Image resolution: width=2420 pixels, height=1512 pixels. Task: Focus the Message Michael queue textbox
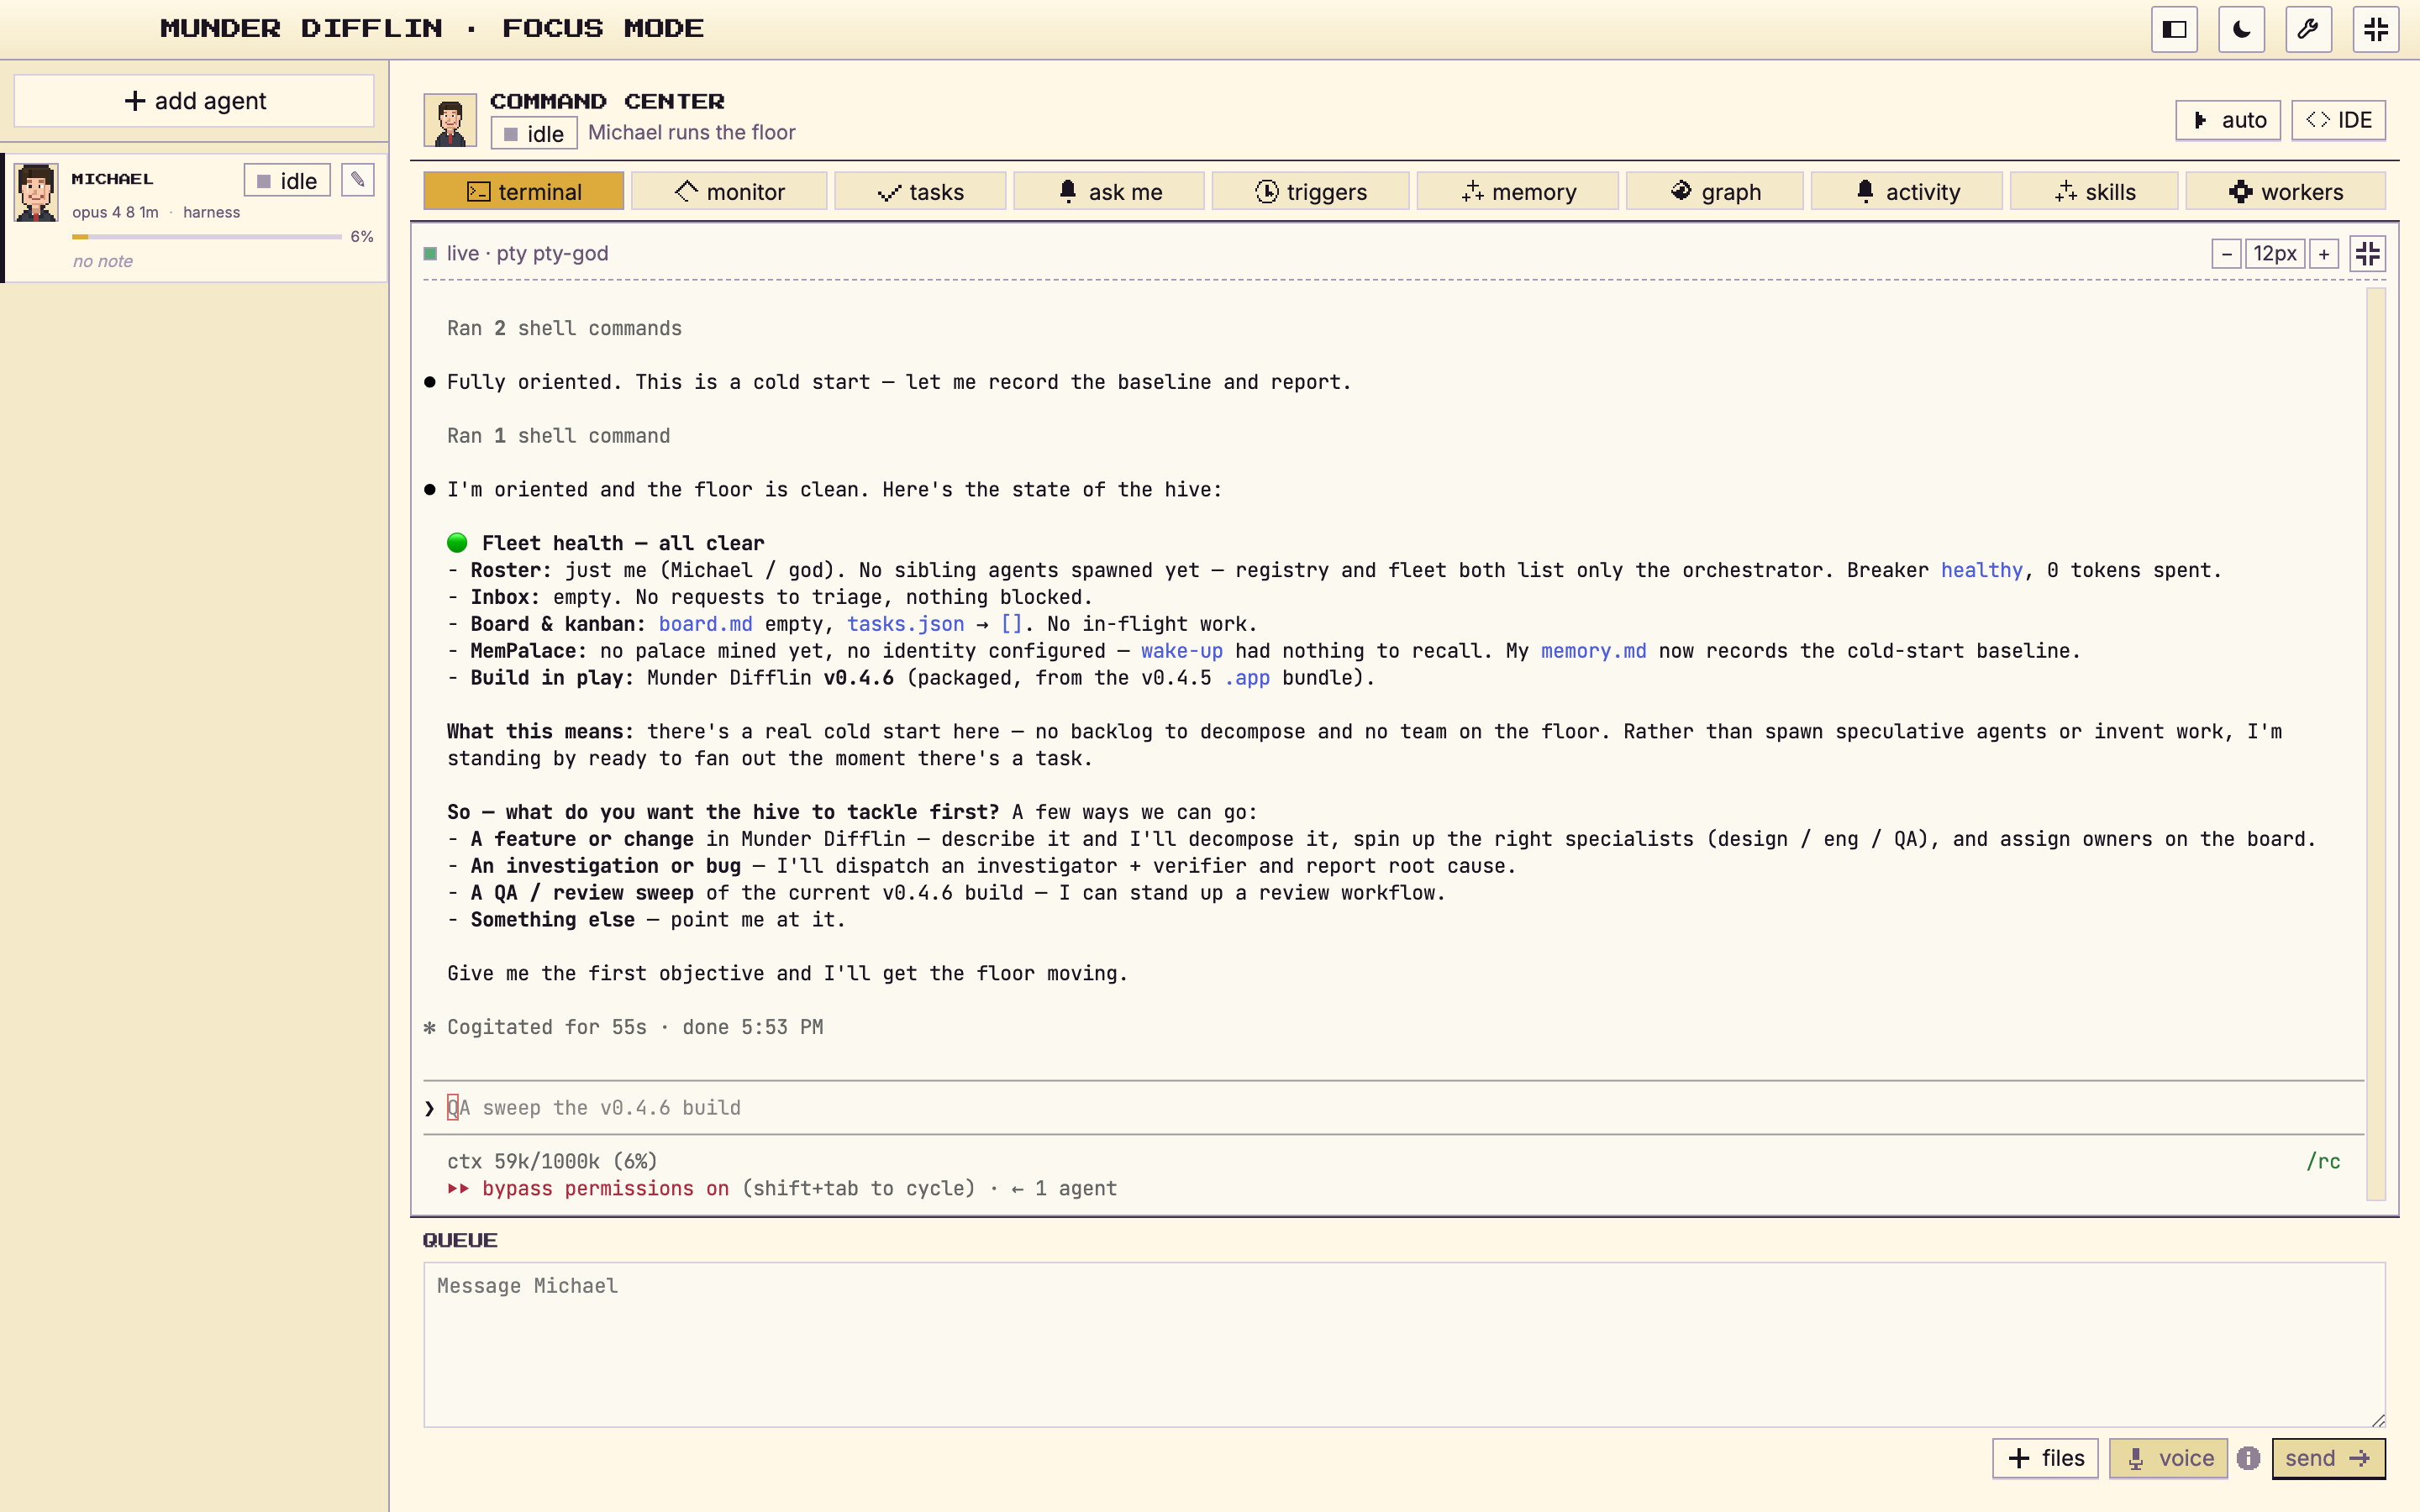tap(1404, 1344)
